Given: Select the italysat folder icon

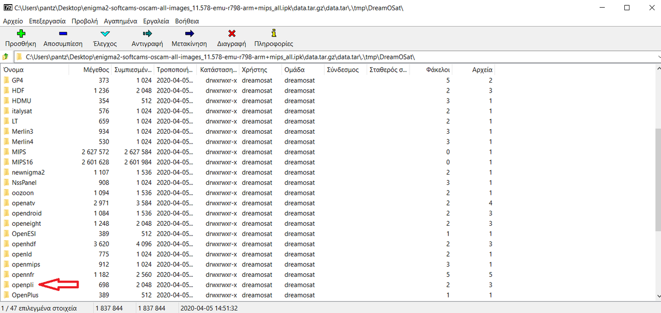Looking at the screenshot, I should (x=7, y=111).
